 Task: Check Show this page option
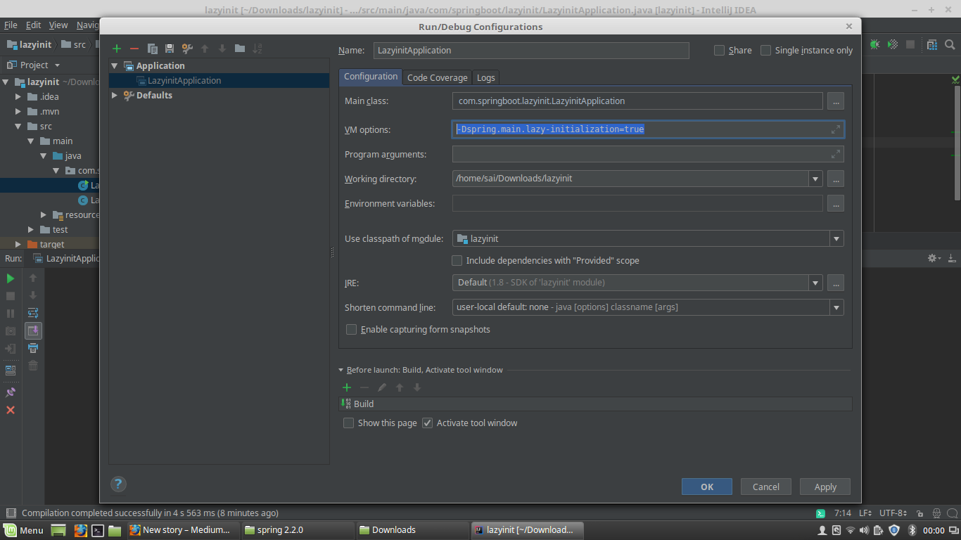point(348,423)
